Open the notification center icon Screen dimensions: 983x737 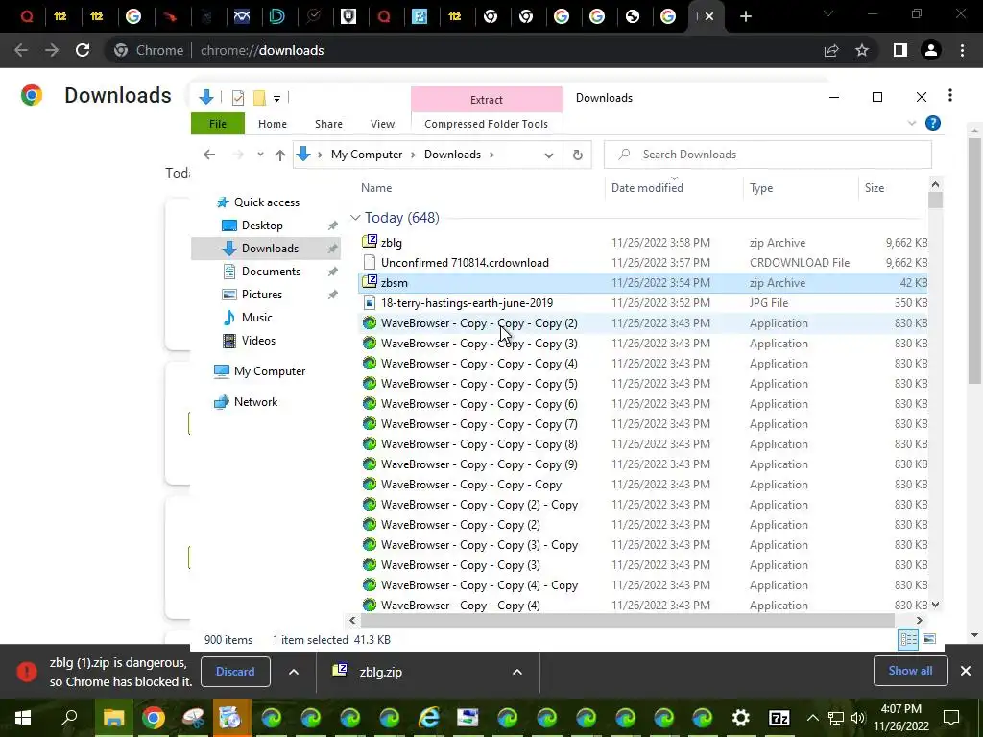(x=951, y=718)
